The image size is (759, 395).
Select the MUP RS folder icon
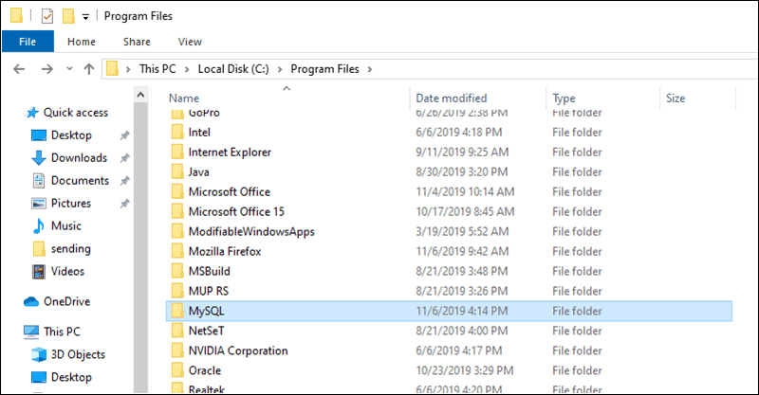[177, 291]
